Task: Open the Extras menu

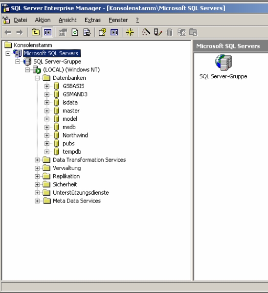Action: (92, 20)
